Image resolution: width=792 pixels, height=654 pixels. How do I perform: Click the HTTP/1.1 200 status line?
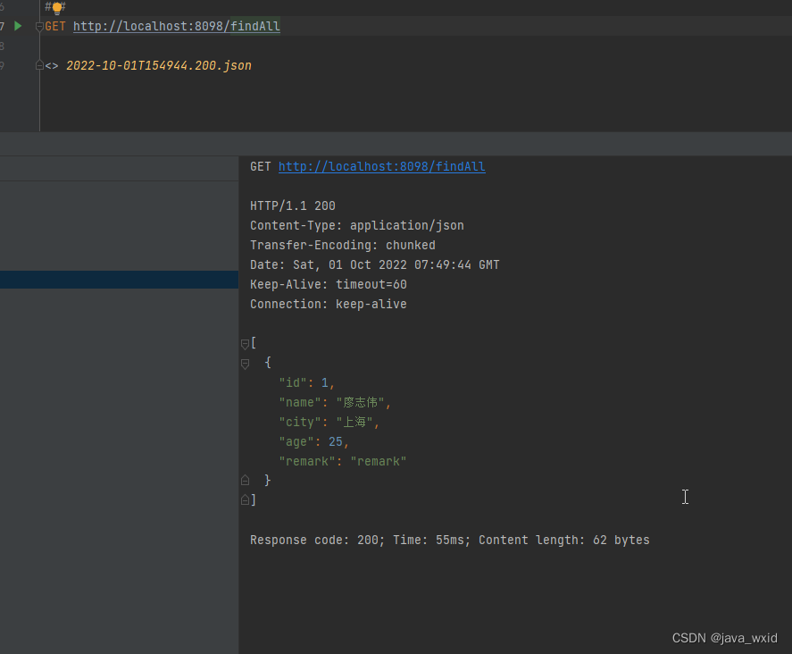293,205
